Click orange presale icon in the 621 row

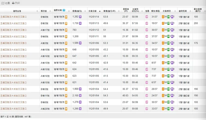click(x=66, y=82)
